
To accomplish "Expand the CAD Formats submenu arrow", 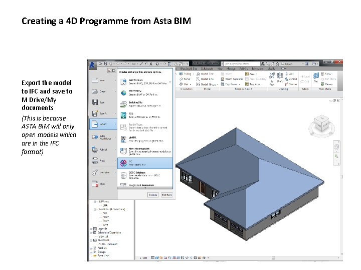I will [x=170, y=81].
